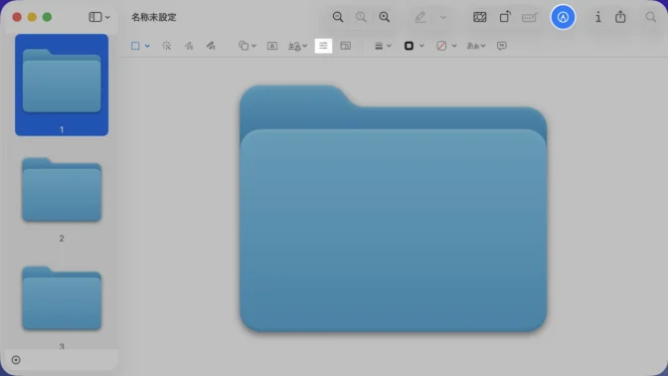Rotate the image with rotate icon
The height and width of the screenshot is (376, 668).
[x=505, y=17]
